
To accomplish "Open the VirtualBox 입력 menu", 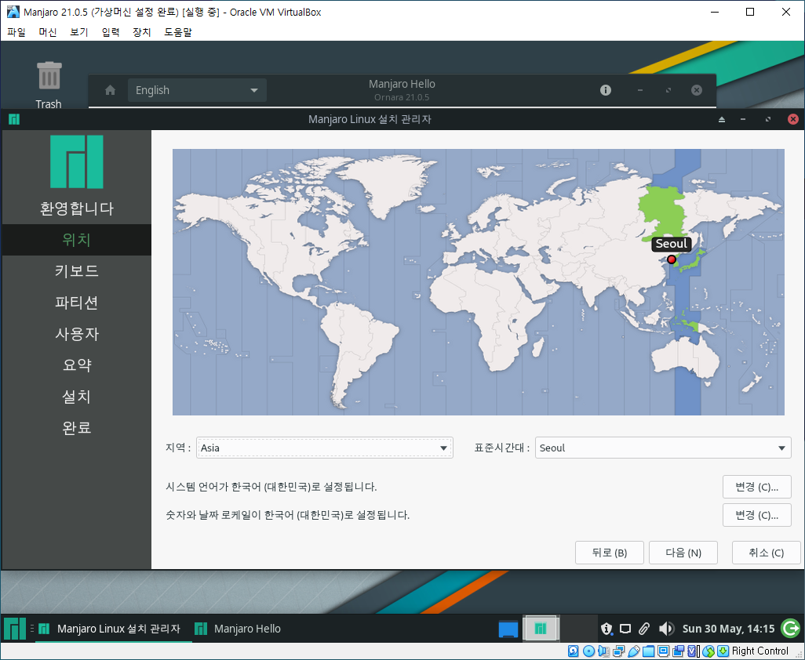I will (x=111, y=32).
